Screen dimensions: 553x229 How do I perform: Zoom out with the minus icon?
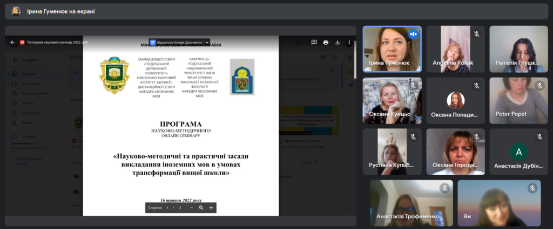click(191, 207)
